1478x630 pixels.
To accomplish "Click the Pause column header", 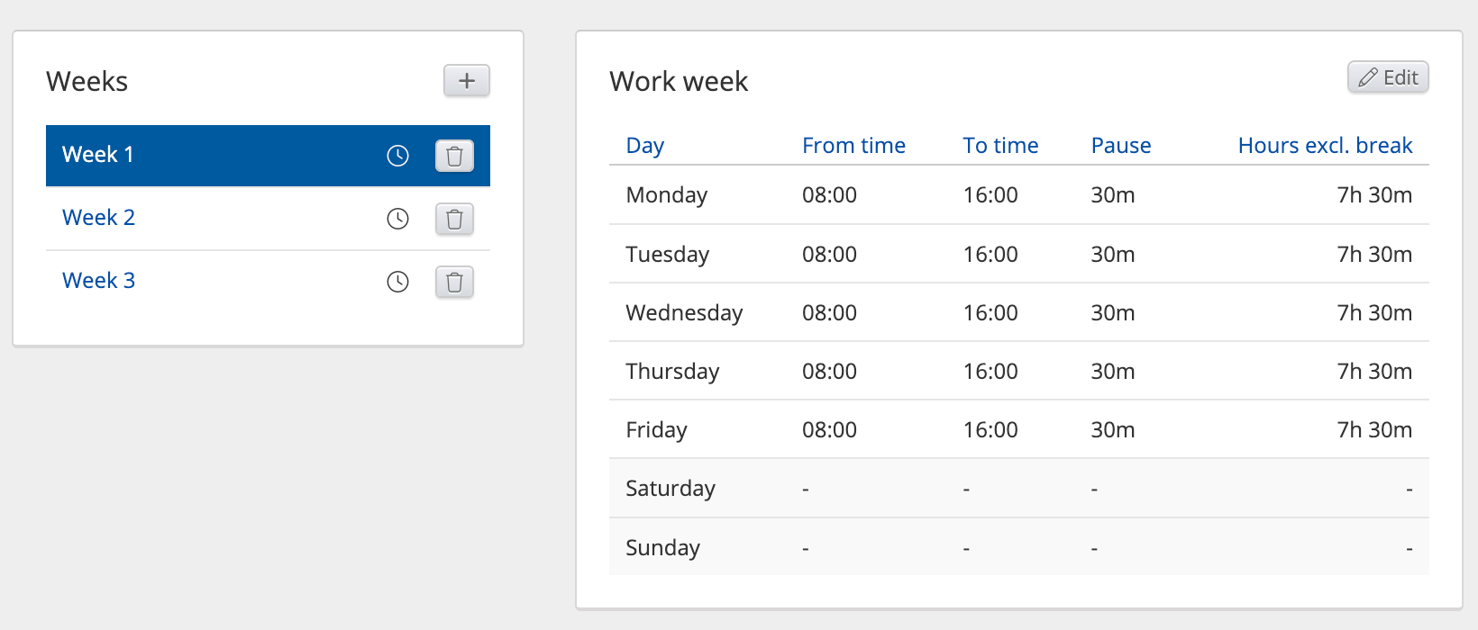I will coord(1121,146).
